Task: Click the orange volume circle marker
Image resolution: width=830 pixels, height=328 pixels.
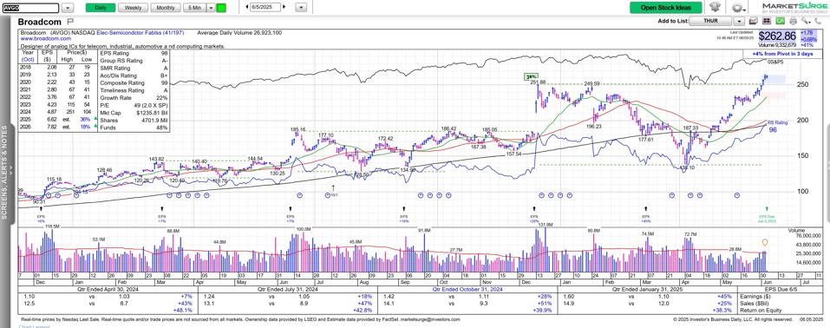Action: tap(765, 243)
